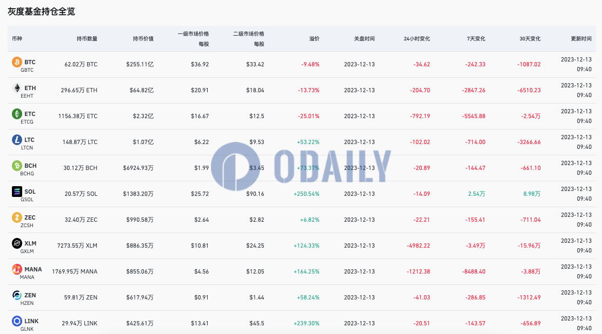Click the +250.54% premium for SOL

306,194
